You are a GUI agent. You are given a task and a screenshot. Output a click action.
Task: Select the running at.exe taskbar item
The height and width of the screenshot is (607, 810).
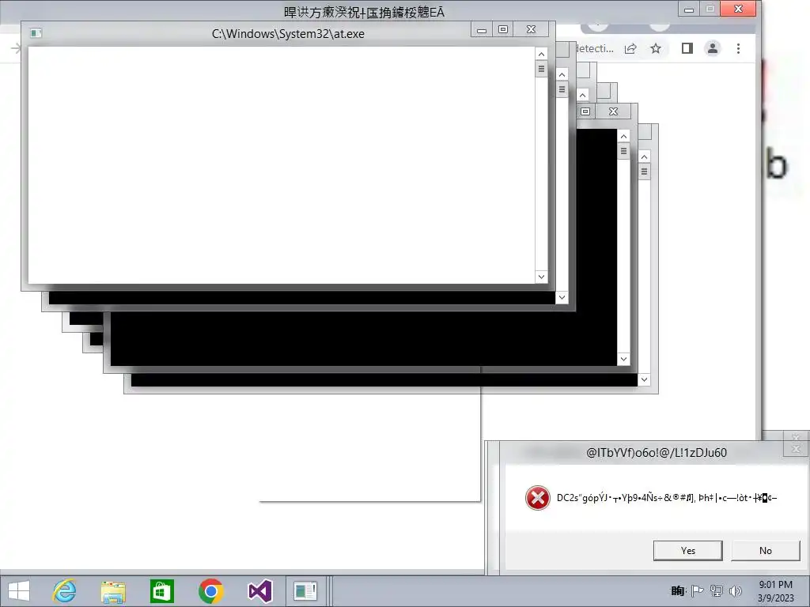coord(306,591)
